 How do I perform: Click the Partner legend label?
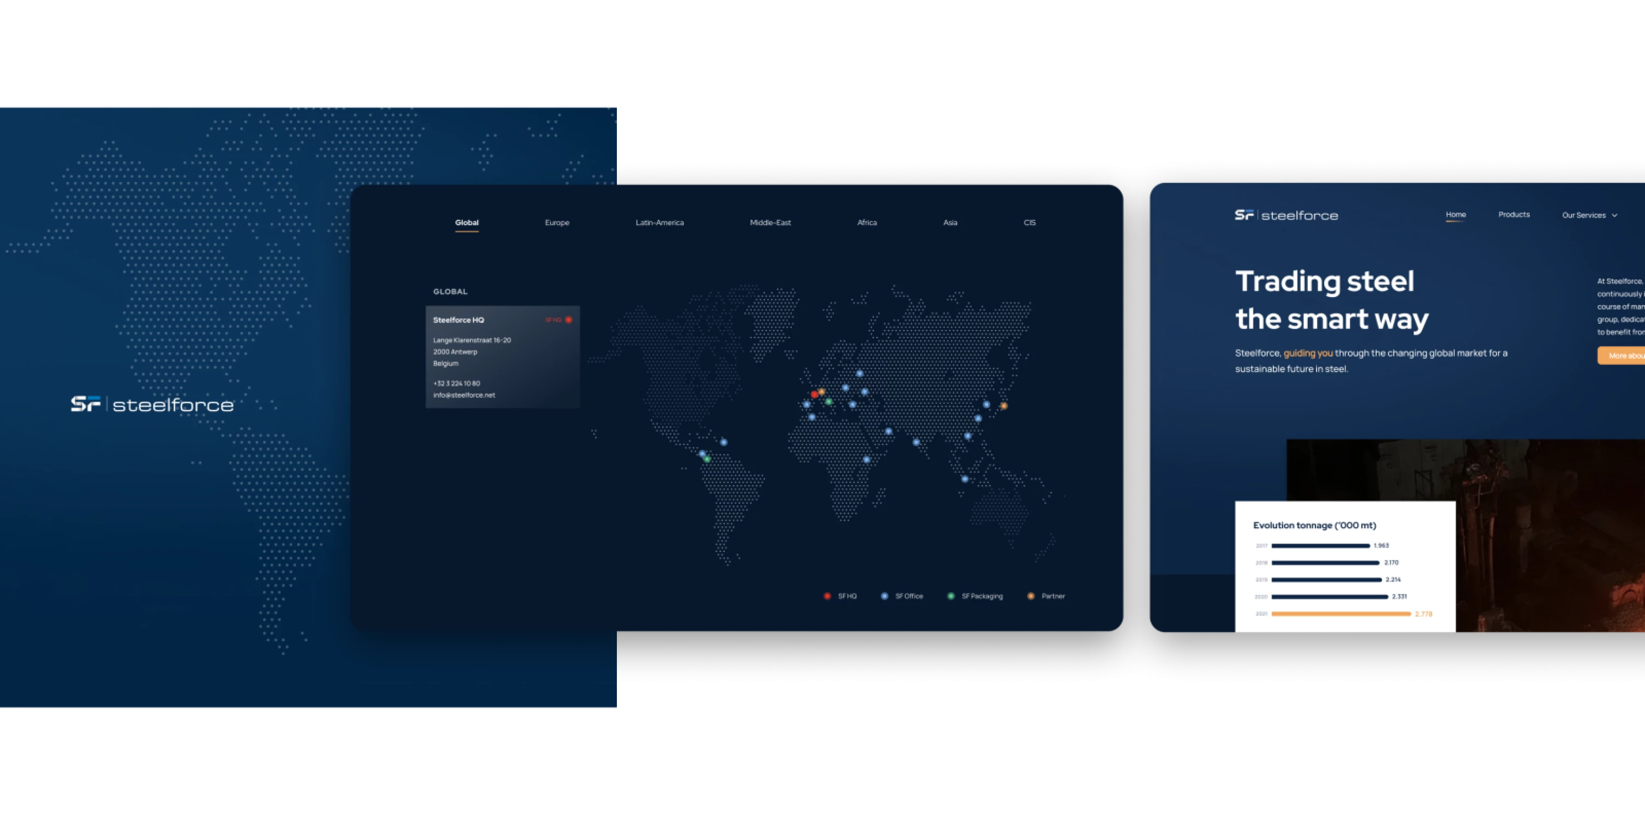pyautogui.click(x=1053, y=596)
